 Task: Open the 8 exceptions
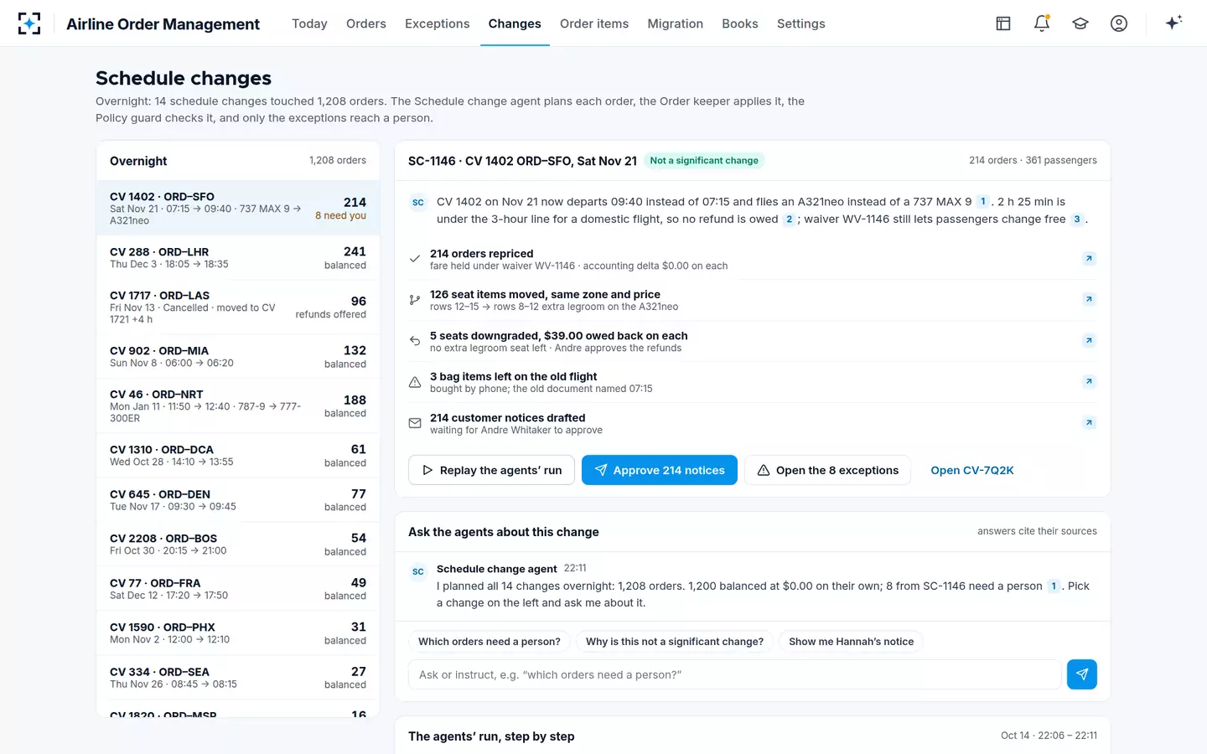(828, 470)
